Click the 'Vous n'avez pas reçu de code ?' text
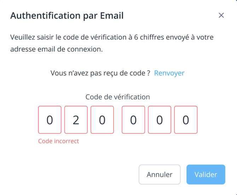237x195 pixels. click(x=101, y=73)
